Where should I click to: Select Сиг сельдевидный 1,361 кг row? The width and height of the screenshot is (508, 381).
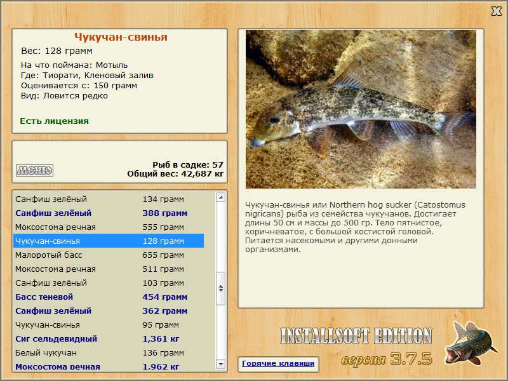[x=109, y=338]
